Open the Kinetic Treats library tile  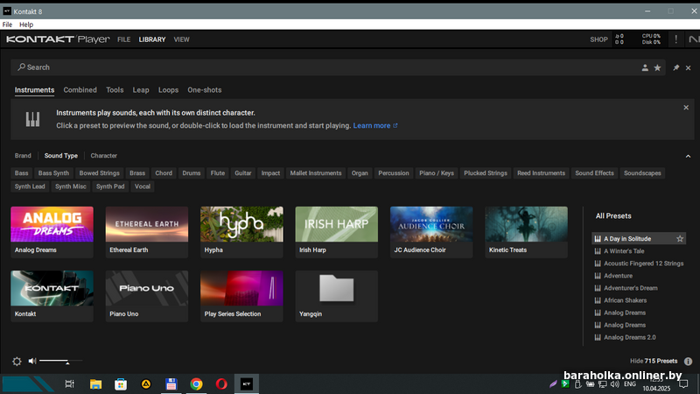point(527,232)
